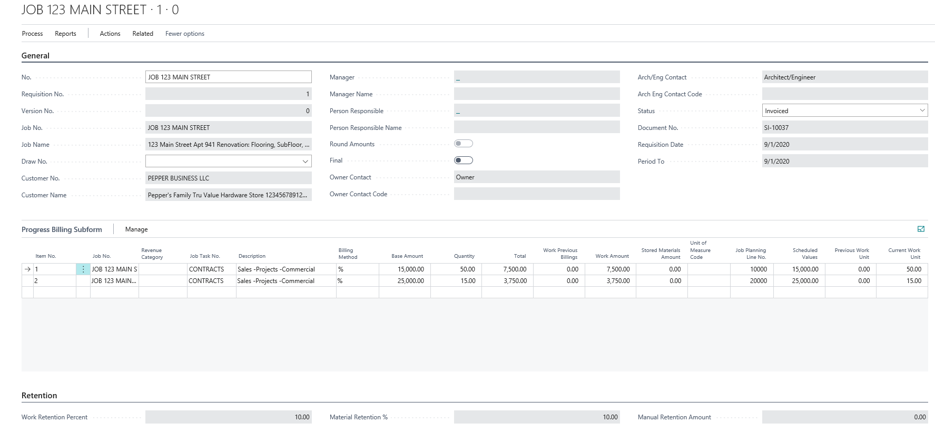The height and width of the screenshot is (433, 935).
Task: Open the Manage menu in the subform
Action: (x=136, y=229)
